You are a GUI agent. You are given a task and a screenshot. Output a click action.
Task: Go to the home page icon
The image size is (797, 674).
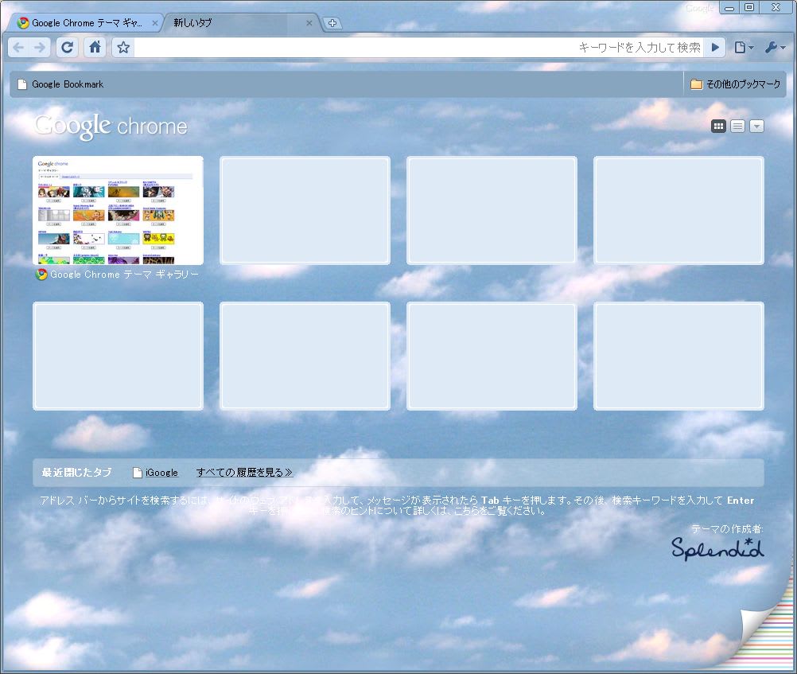[x=95, y=48]
